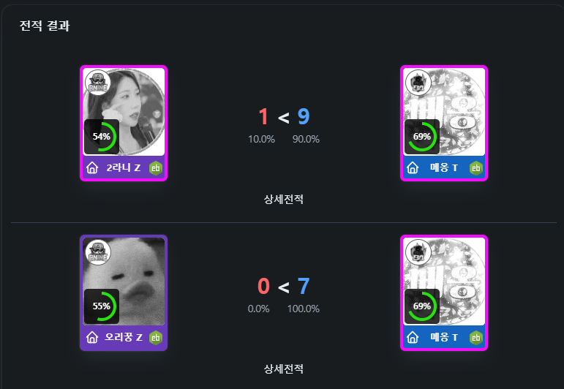The height and width of the screenshot is (389, 564).
Task: Click the ENINE team logo on duck card
Action: 98,252
